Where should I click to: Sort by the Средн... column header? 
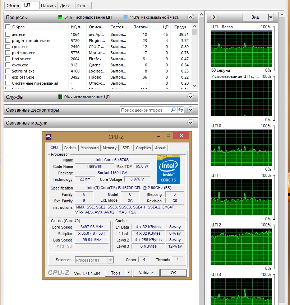pos(181,27)
